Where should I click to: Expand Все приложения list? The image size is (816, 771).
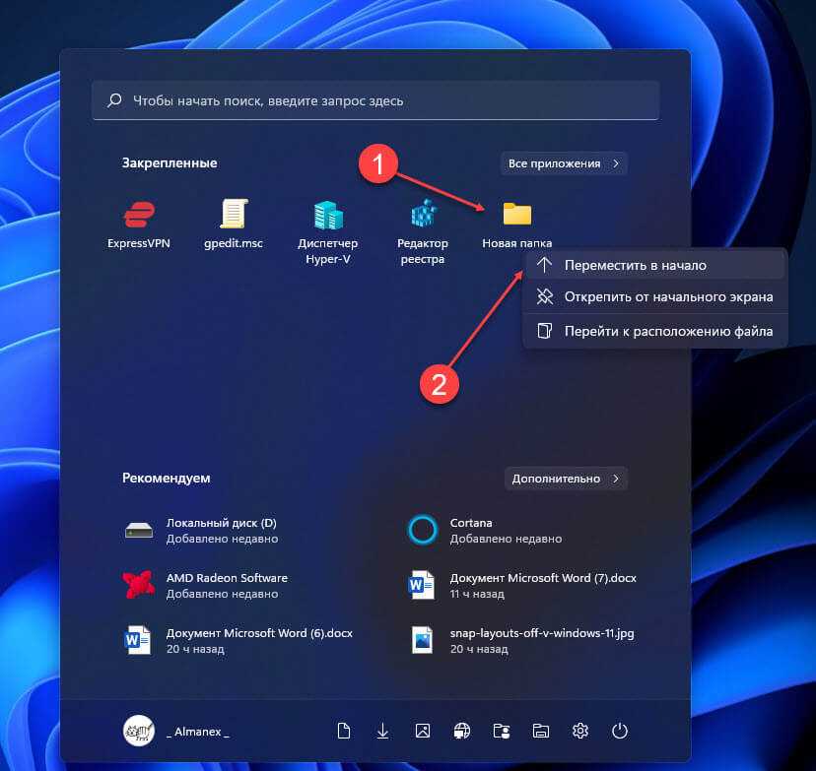pyautogui.click(x=564, y=162)
